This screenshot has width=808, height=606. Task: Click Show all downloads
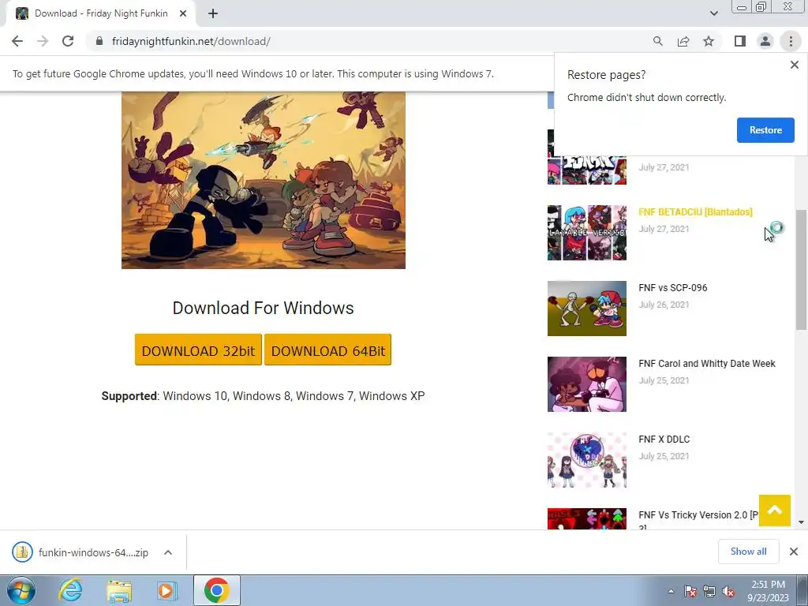tap(748, 552)
